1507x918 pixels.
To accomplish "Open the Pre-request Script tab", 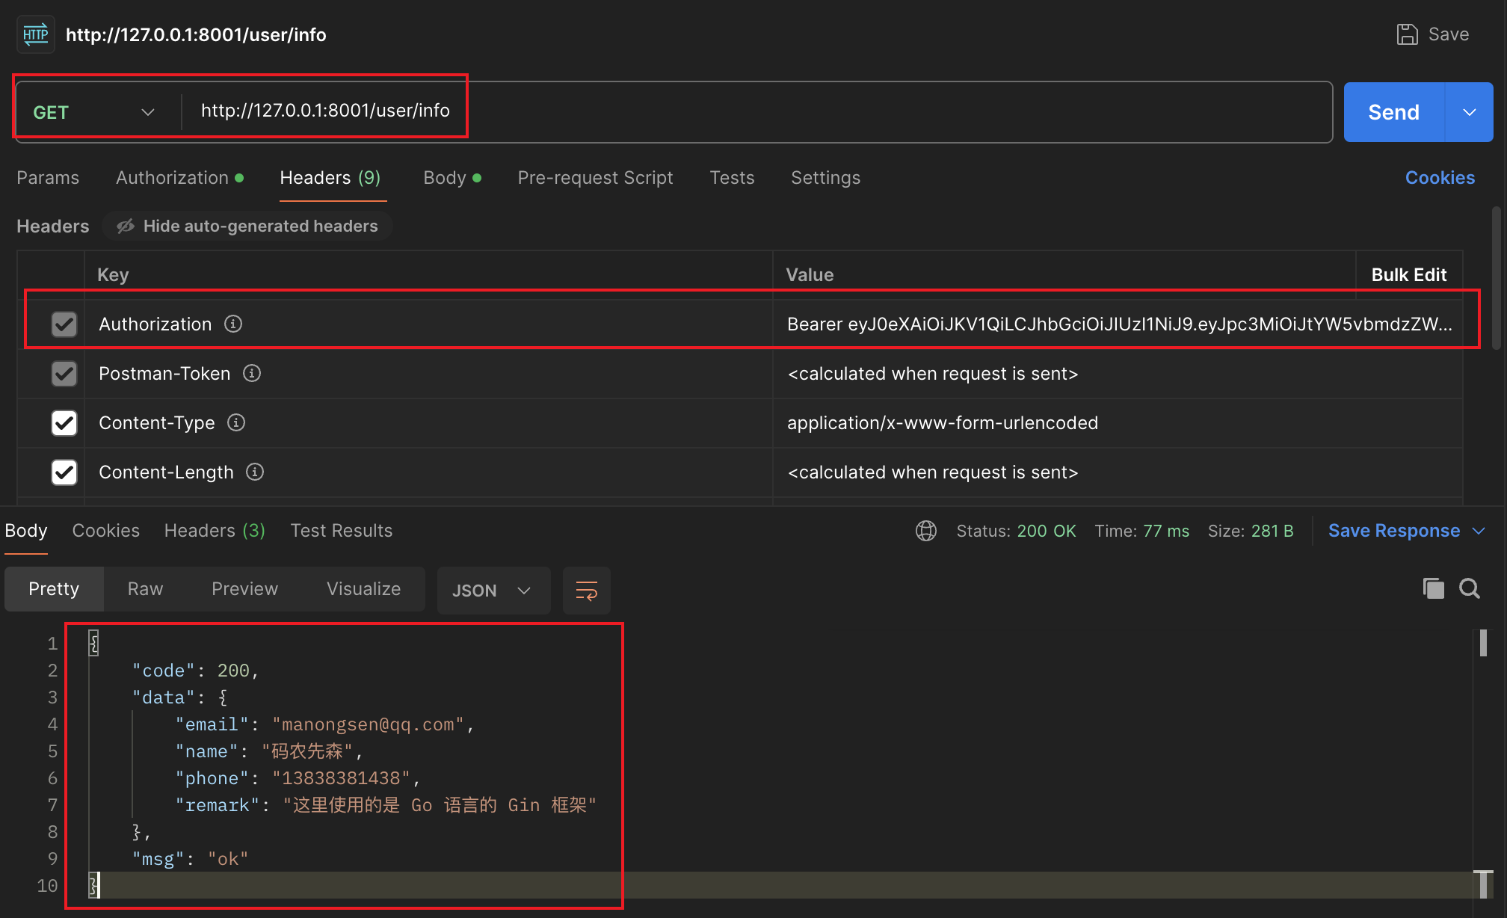I will pos(595,178).
